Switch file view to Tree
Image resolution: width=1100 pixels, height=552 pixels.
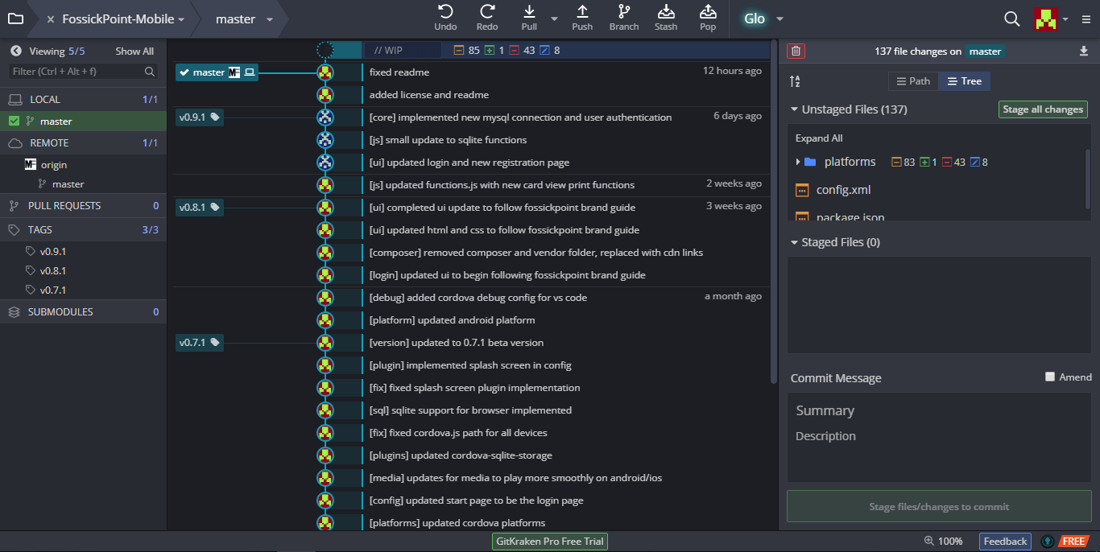click(x=964, y=81)
